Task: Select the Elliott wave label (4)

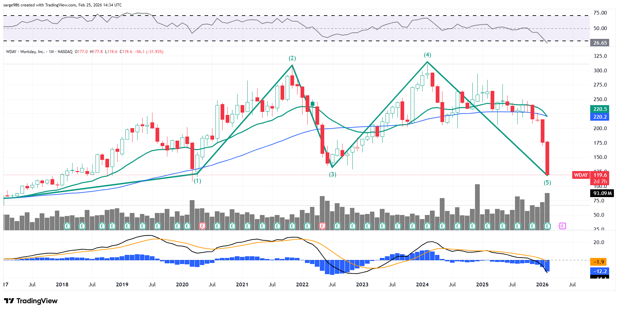Action: coord(427,55)
